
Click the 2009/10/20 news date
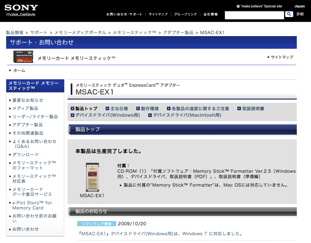coord(132,224)
